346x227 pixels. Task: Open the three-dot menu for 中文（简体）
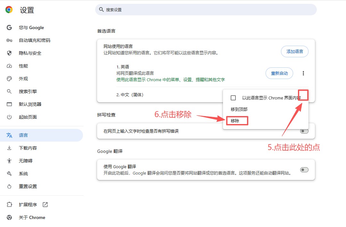pos(303,95)
